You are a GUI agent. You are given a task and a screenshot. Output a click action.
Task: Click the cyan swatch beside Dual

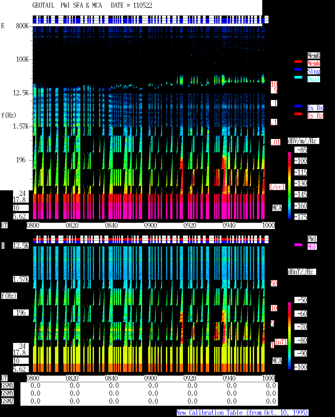coord(298,77)
